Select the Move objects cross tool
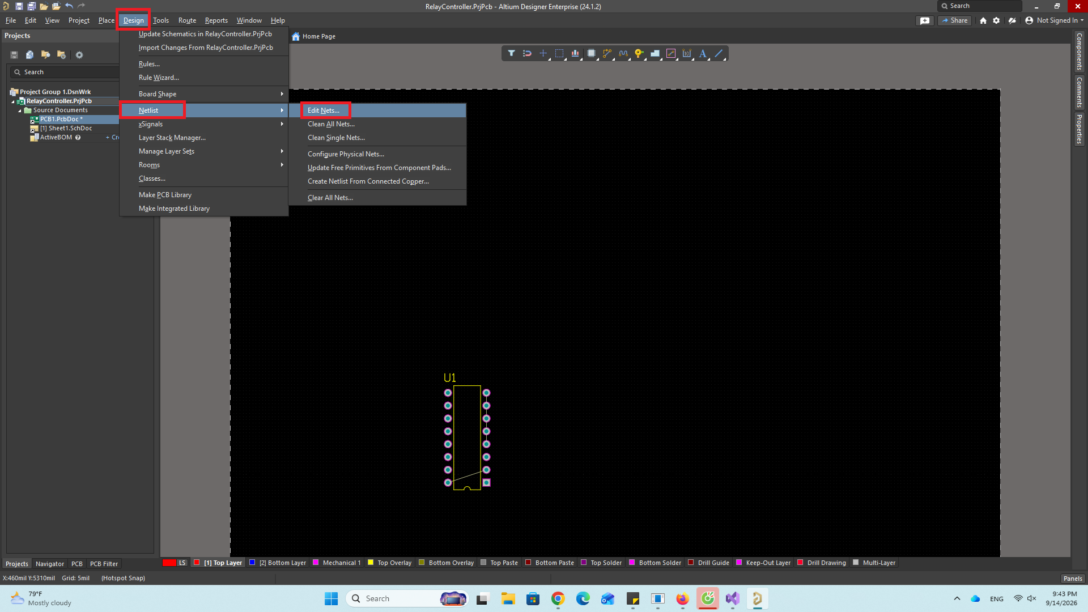The image size is (1088, 612). [x=543, y=53]
